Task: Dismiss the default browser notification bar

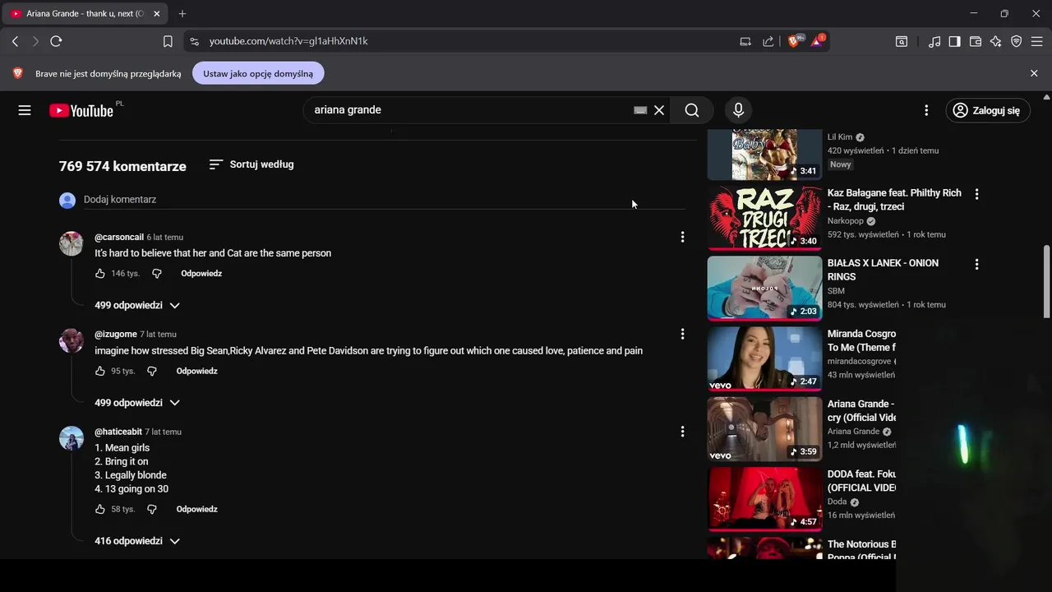Action: [x=1034, y=73]
